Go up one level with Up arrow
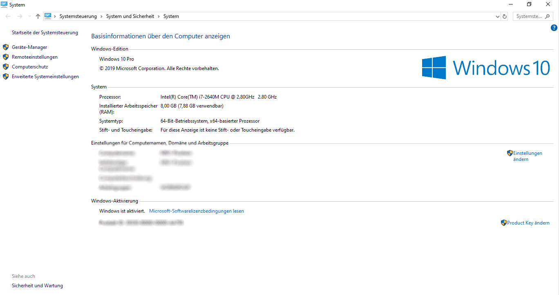Image resolution: width=559 pixels, height=295 pixels. coord(38,16)
